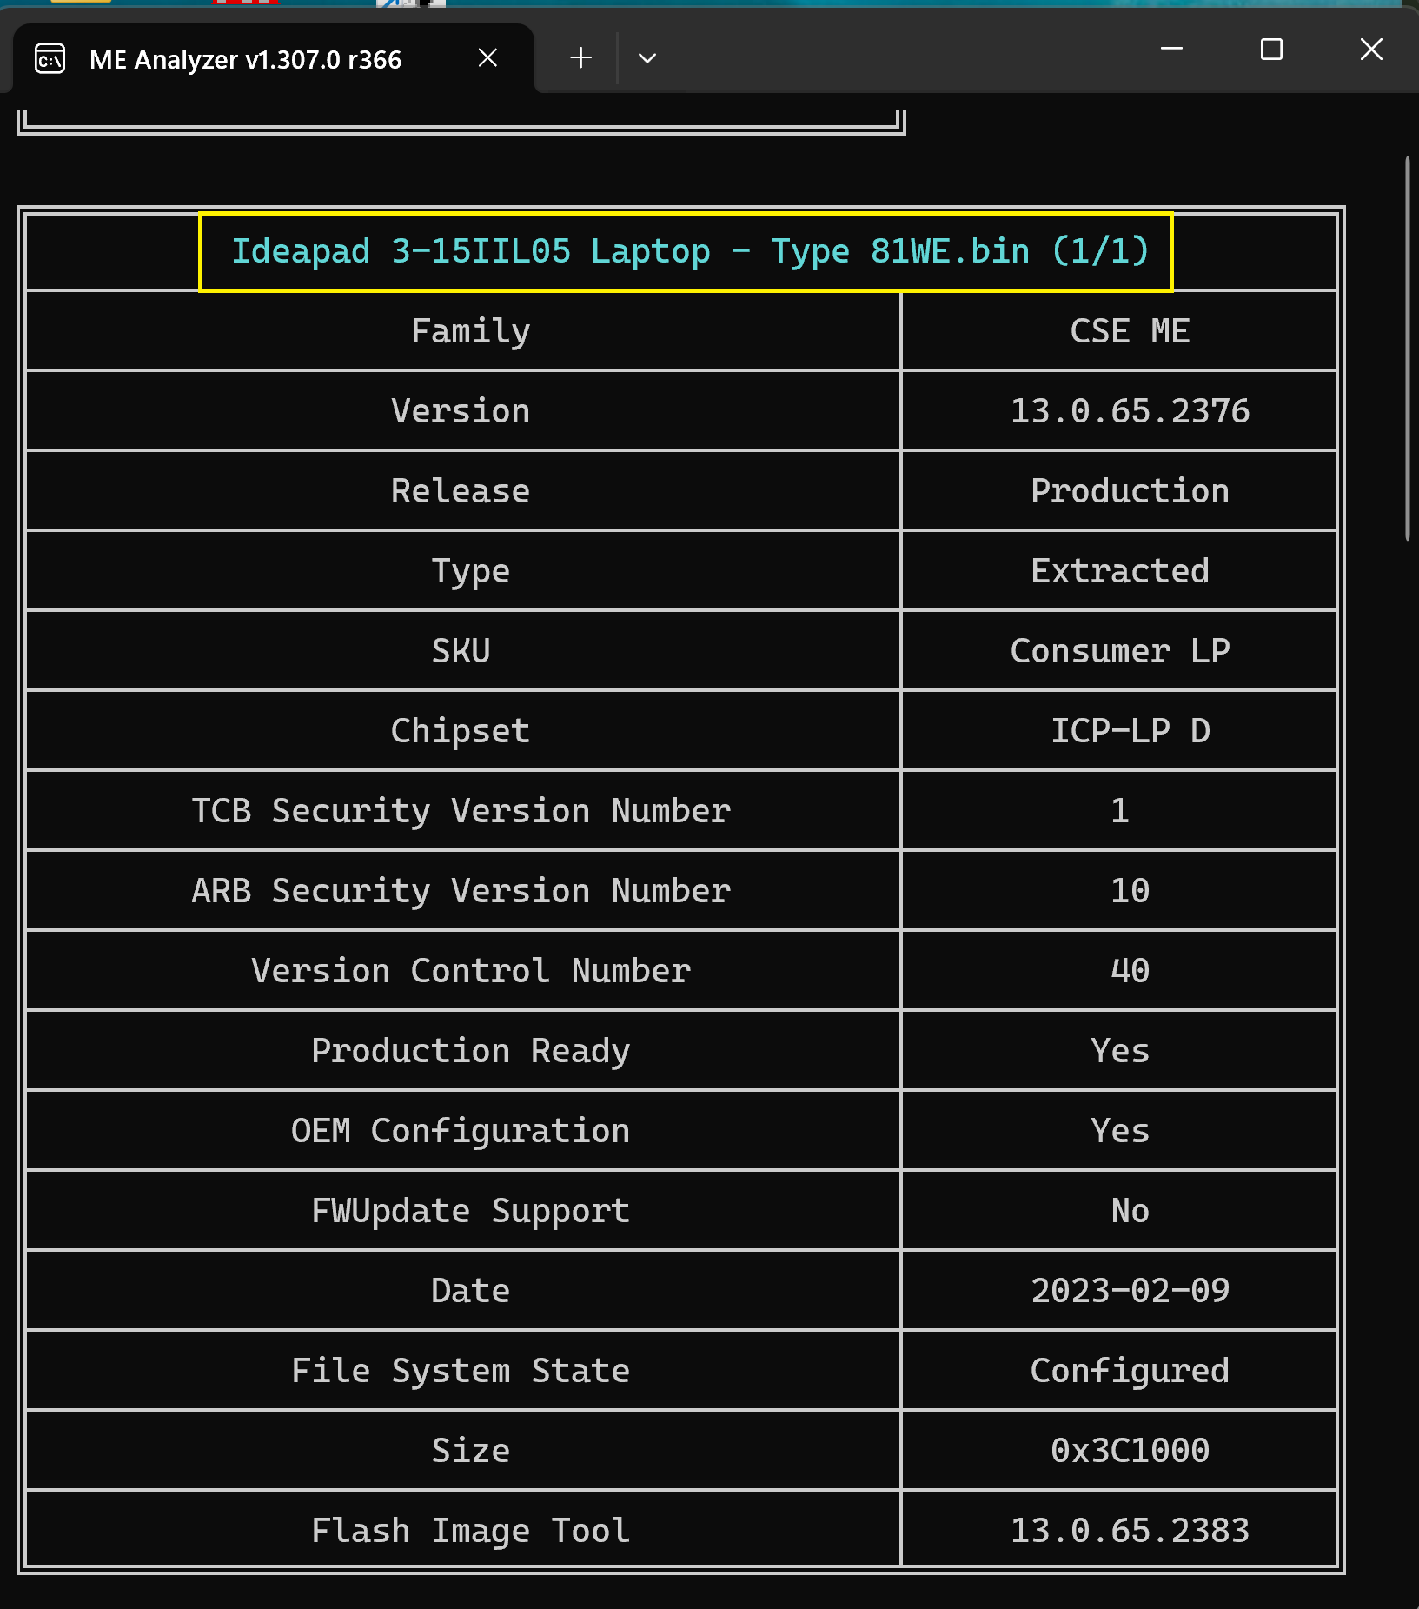Minimize the terminal window

1171,49
